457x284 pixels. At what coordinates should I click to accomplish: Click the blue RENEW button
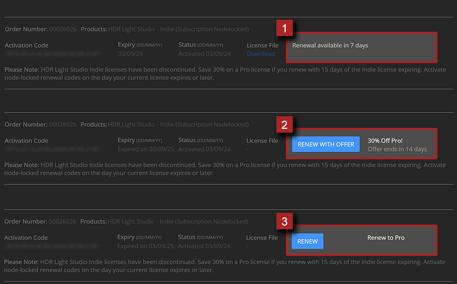pyautogui.click(x=308, y=241)
